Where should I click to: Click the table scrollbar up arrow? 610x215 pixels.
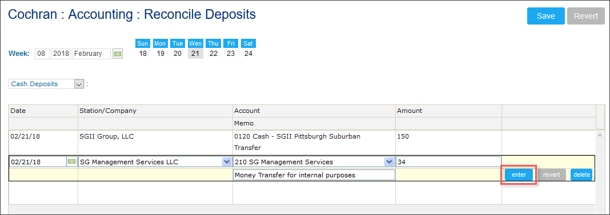pos(600,135)
